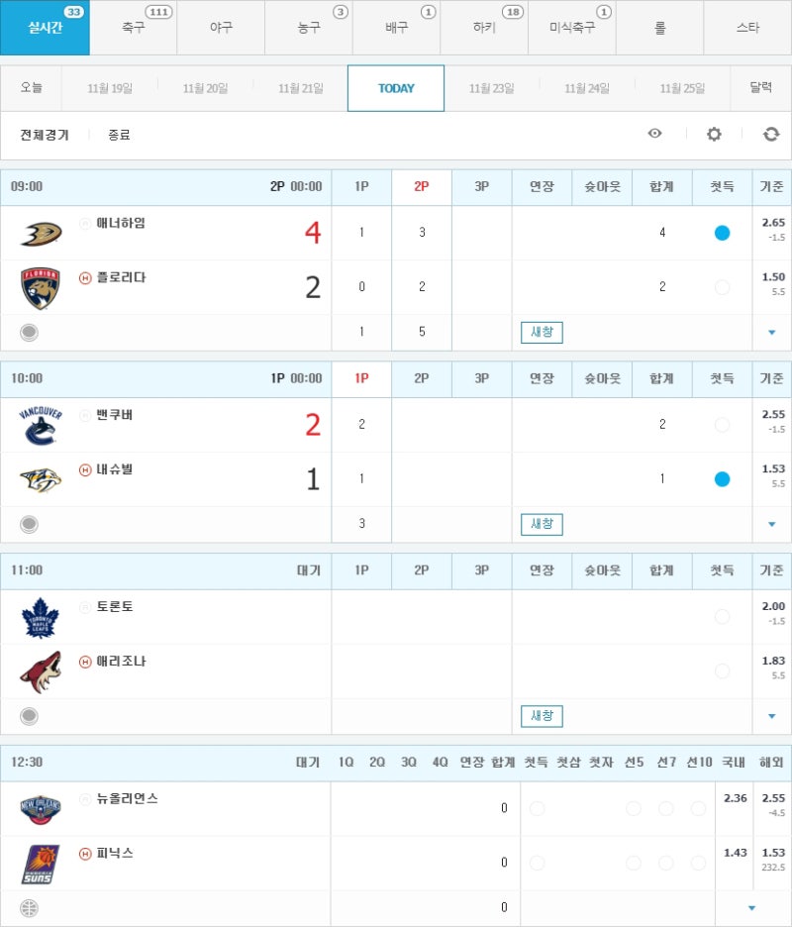Image resolution: width=792 pixels, height=927 pixels.
Task: Click the Phoenix Suns logo
Action: pyautogui.click(x=41, y=864)
